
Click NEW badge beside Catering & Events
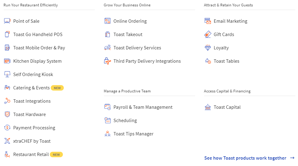click(57, 88)
